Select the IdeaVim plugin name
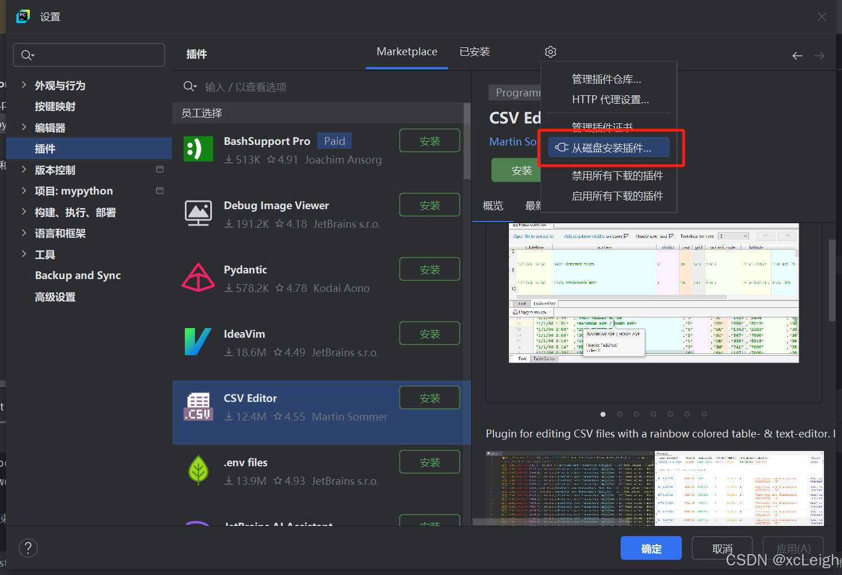The height and width of the screenshot is (575, 842). click(244, 334)
